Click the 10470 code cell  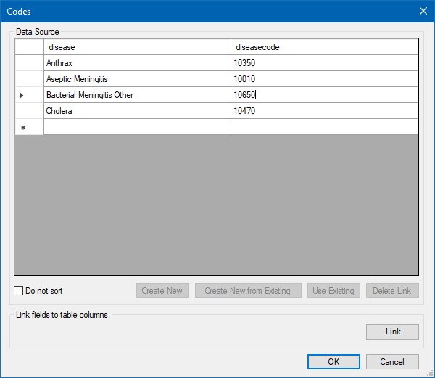coord(324,111)
